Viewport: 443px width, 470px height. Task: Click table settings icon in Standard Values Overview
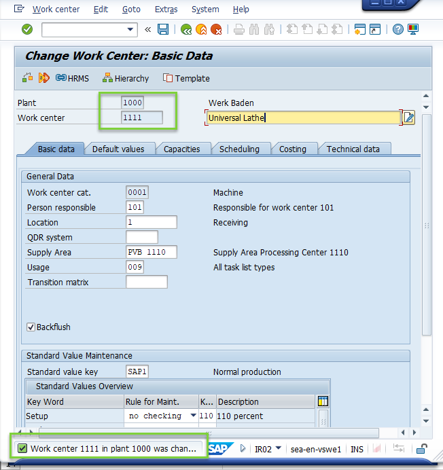pos(323,401)
